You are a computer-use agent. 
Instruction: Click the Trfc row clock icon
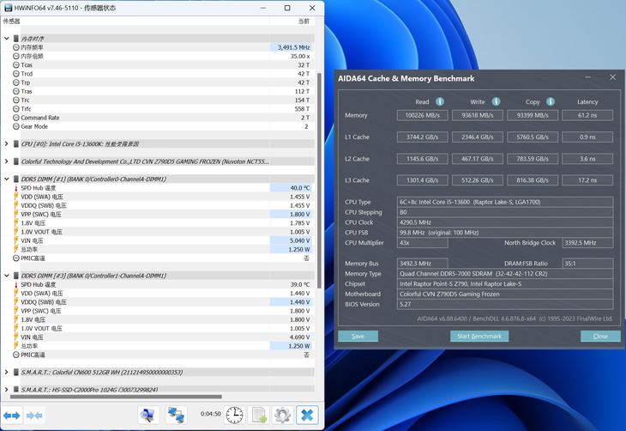[16, 109]
